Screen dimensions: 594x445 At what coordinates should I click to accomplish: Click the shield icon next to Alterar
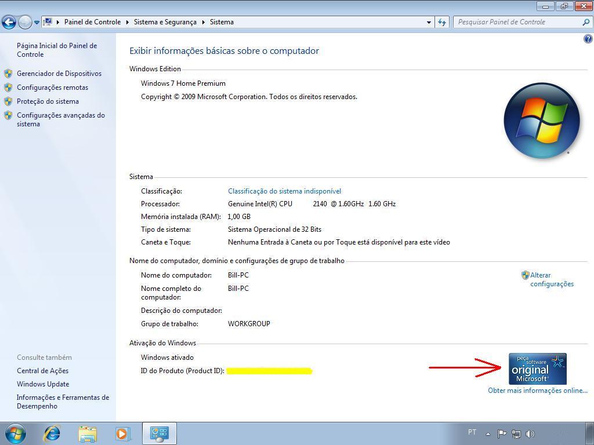point(525,275)
